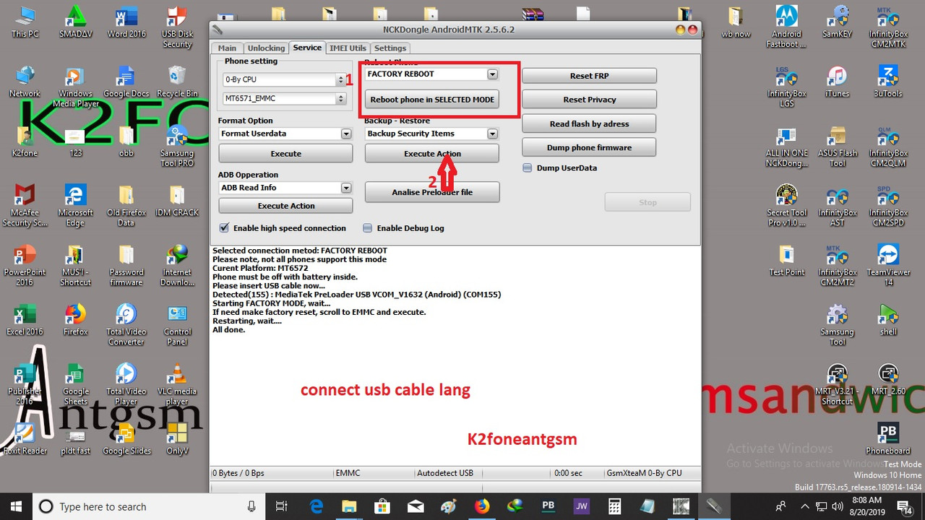Open Excel 2016 desktop shortcut
The height and width of the screenshot is (520, 925).
[x=25, y=320]
